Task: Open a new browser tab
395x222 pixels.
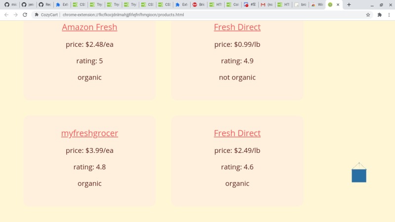Action: [x=349, y=4]
